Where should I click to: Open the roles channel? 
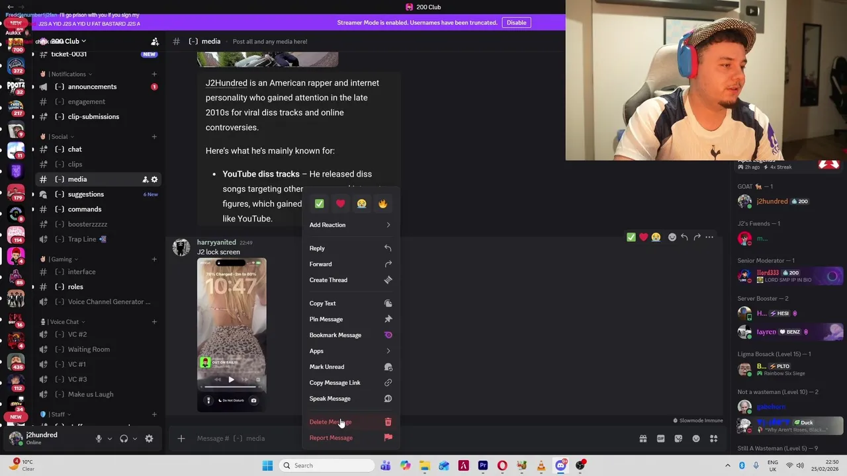click(x=97, y=287)
